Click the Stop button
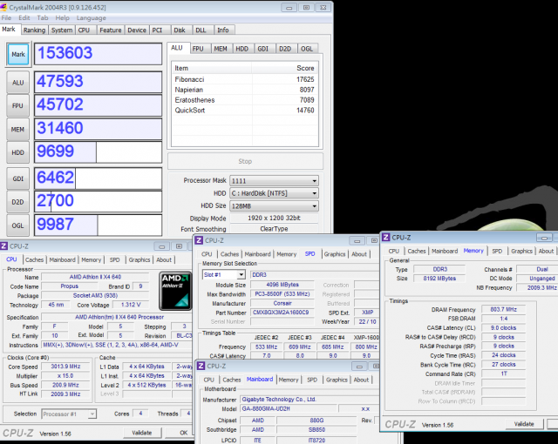 245,161
